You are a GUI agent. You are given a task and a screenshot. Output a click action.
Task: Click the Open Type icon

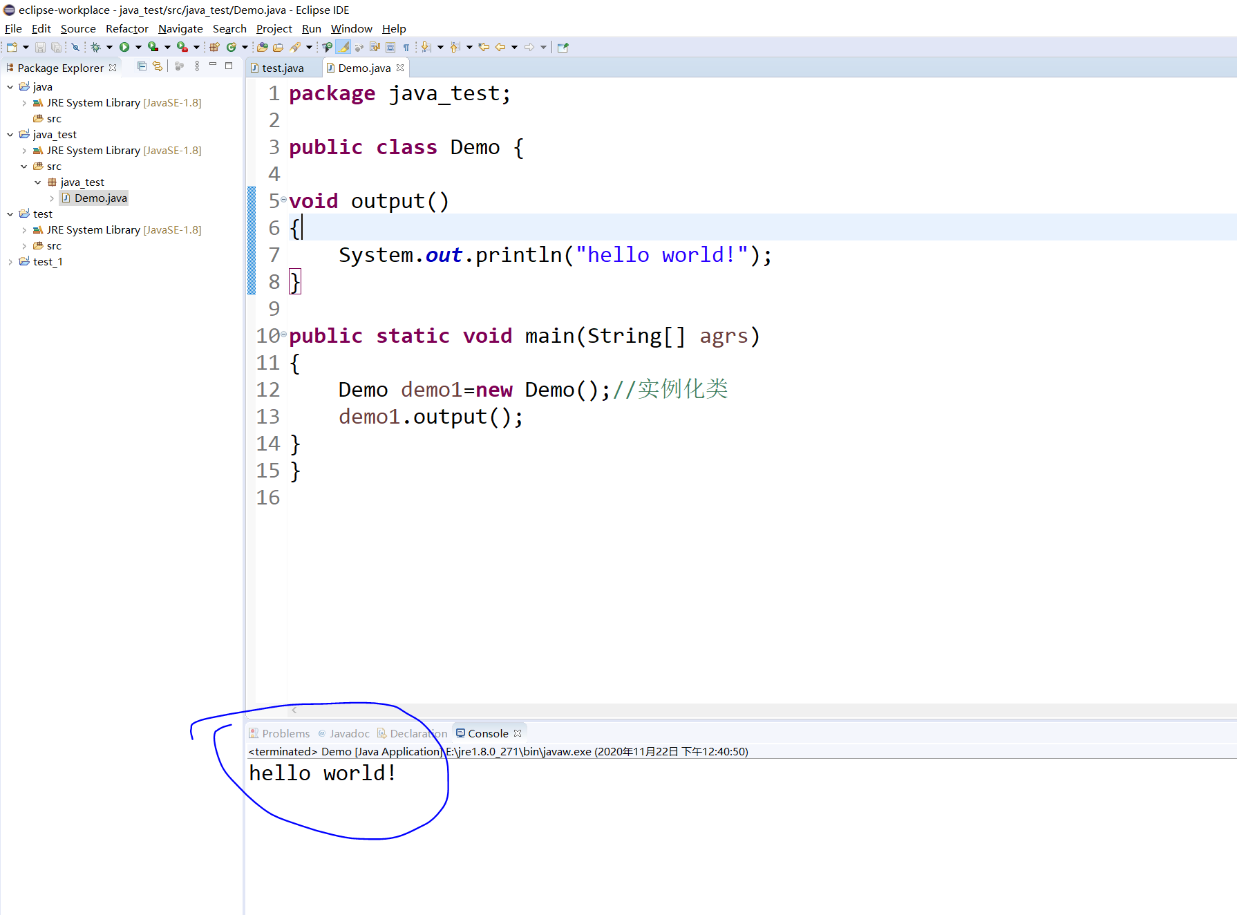(263, 47)
